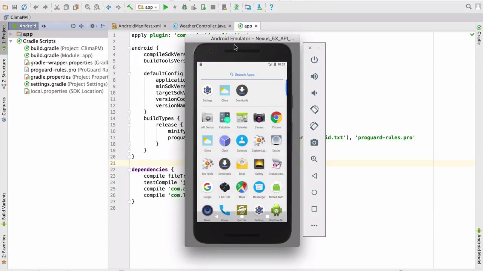Open Help with the question mark icon
The image size is (483, 271).
(271, 7)
